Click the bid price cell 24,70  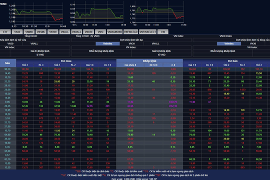click(x=25, y=81)
